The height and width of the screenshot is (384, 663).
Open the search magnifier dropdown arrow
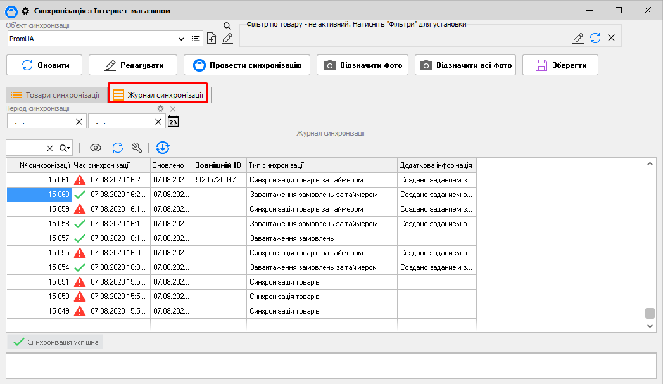[x=65, y=148]
